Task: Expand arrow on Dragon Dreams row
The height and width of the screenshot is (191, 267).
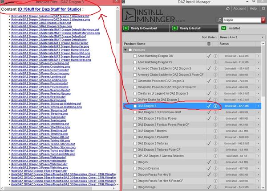Action: tap(258, 168)
